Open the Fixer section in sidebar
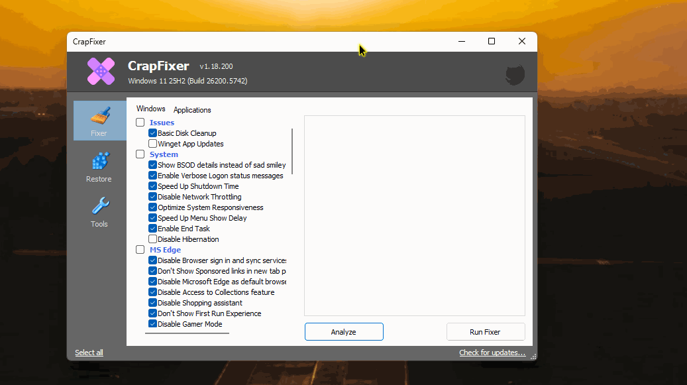Image resolution: width=687 pixels, height=385 pixels. [x=99, y=121]
